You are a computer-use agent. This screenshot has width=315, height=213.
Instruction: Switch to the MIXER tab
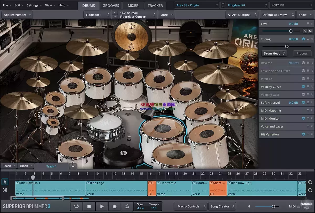133,6
